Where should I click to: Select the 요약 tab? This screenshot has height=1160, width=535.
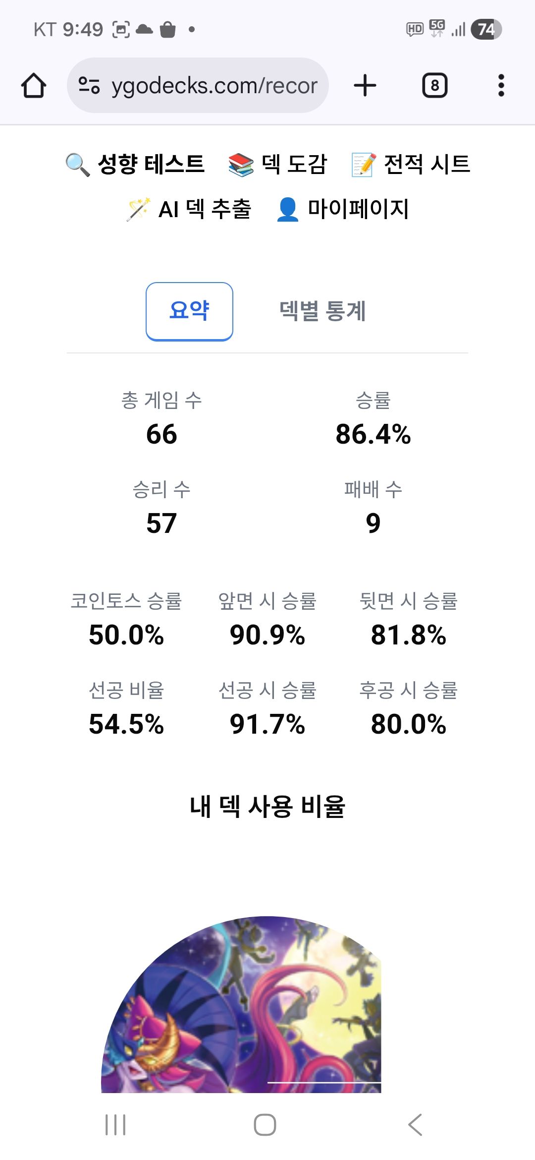coord(189,311)
